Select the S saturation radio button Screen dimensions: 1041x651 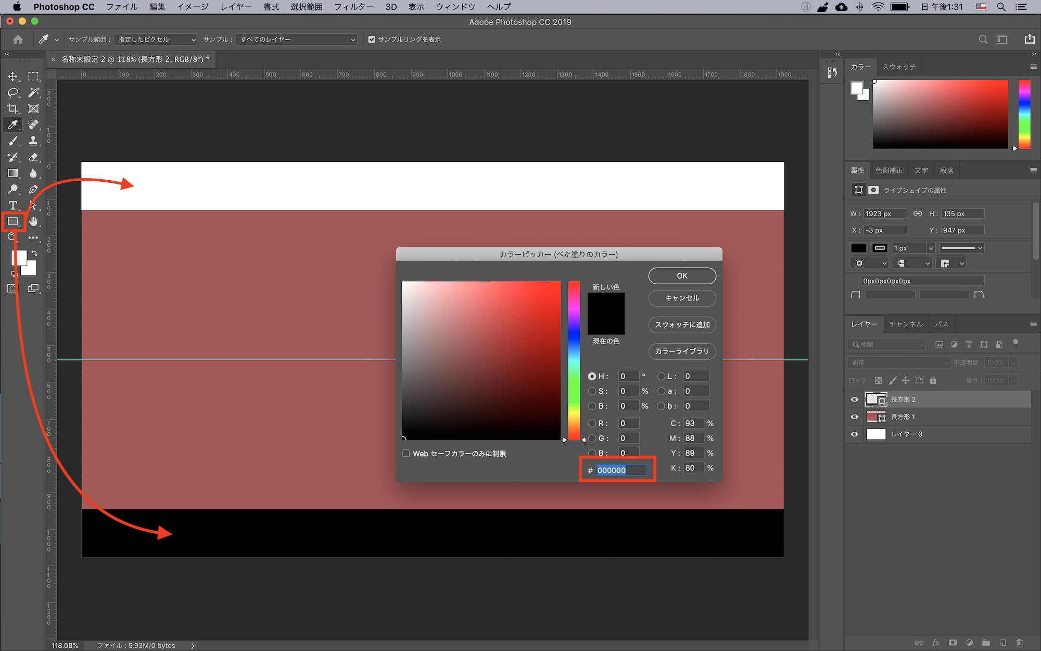coord(592,391)
